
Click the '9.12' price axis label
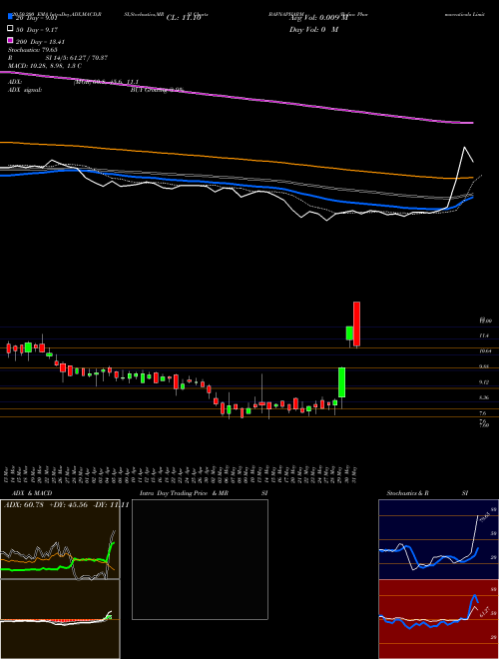[484, 382]
